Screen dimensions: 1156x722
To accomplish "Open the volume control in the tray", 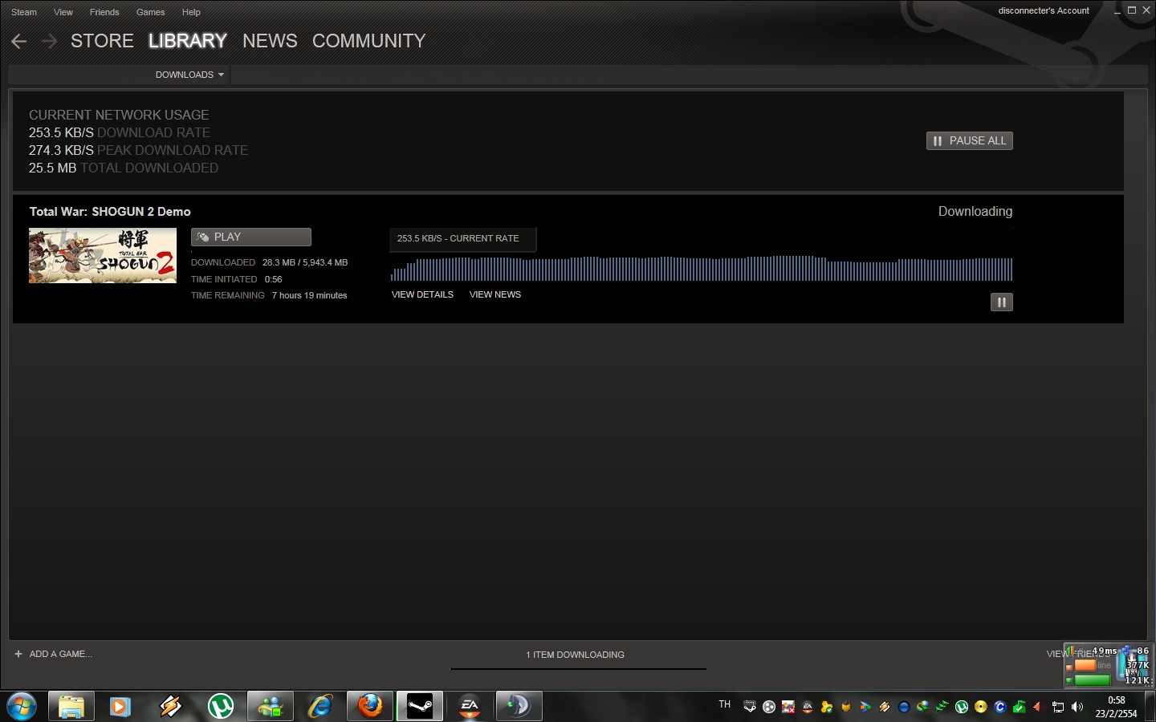I will pyautogui.click(x=1077, y=707).
